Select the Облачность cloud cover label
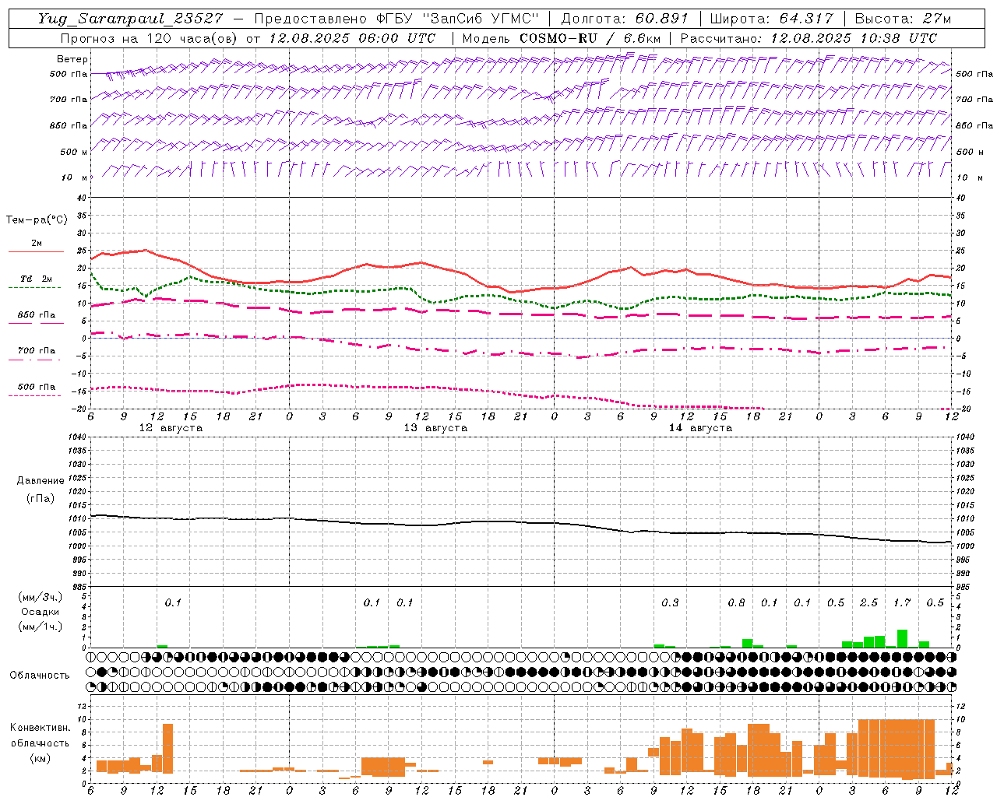 tap(40, 676)
